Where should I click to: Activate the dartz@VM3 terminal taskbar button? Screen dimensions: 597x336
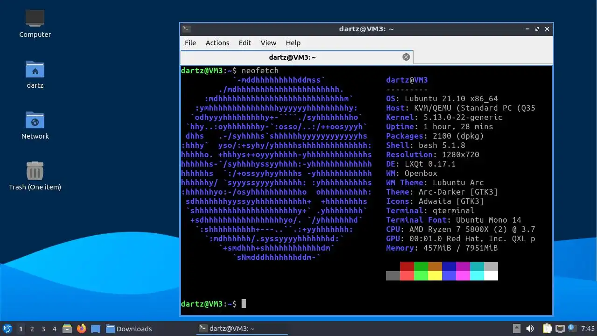tap(242, 329)
